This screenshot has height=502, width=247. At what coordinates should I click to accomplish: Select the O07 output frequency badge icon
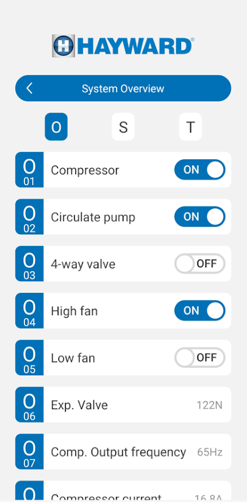point(29,452)
